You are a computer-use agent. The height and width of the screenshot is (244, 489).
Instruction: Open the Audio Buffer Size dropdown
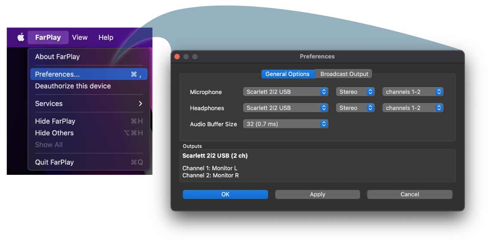(x=286, y=124)
